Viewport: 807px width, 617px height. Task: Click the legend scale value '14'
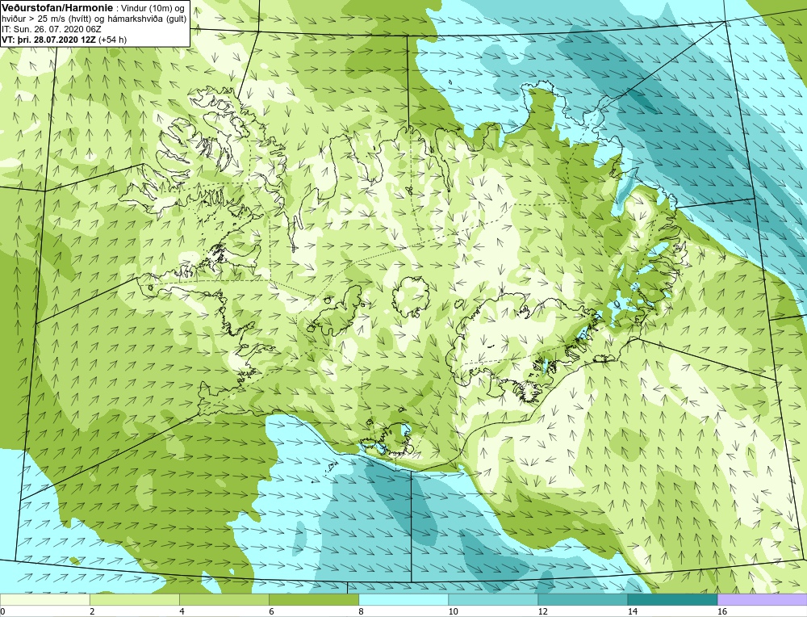(632, 611)
